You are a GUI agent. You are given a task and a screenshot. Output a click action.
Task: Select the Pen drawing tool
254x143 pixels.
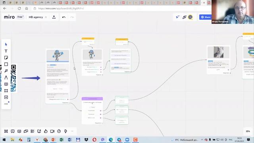(x=6, y=77)
